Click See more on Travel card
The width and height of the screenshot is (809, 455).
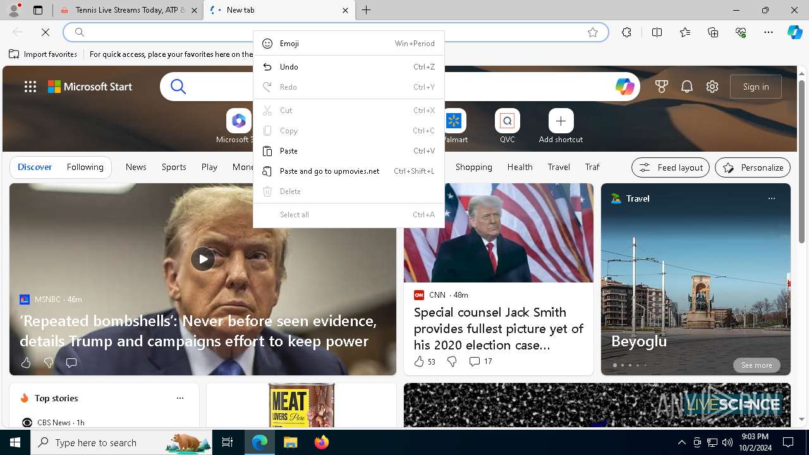coord(757,365)
